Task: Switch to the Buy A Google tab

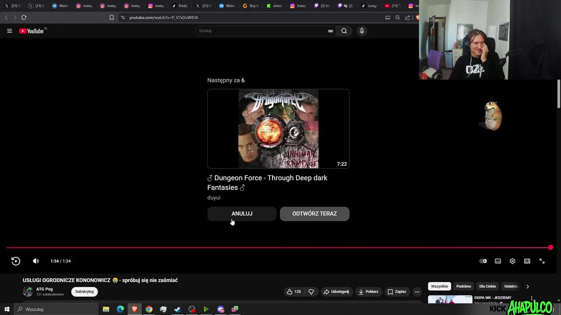Action: [x=251, y=6]
